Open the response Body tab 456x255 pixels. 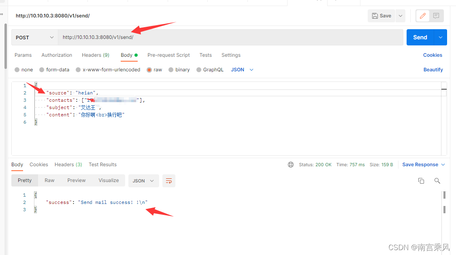click(17, 165)
